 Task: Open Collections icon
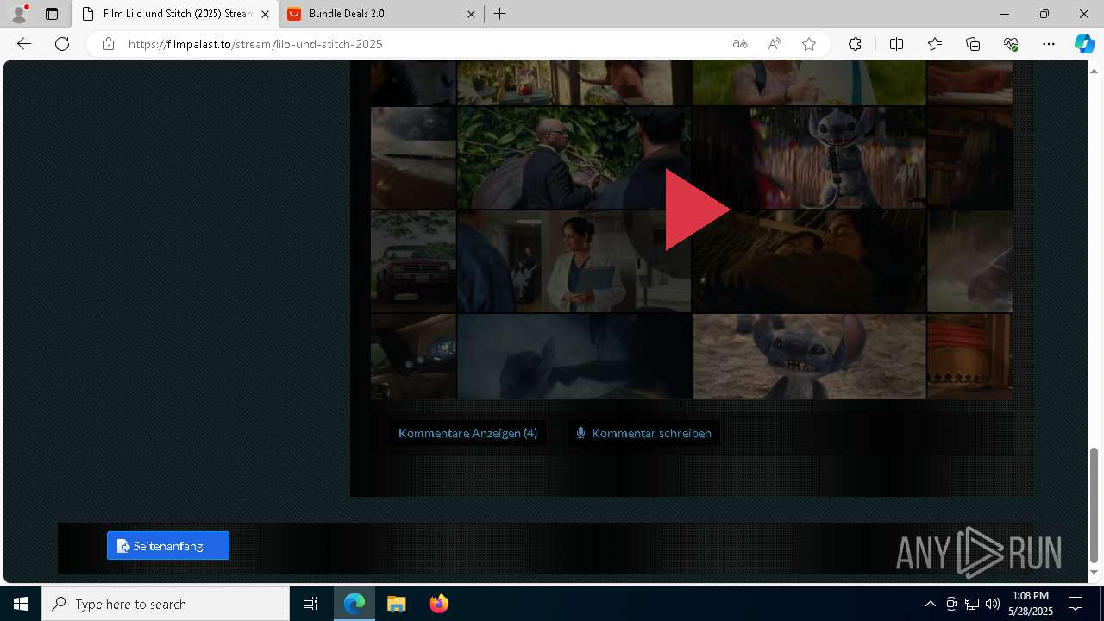973,44
